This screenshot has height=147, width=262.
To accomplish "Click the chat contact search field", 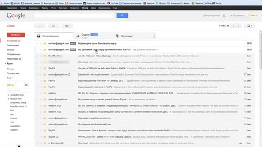I will click(18, 91).
